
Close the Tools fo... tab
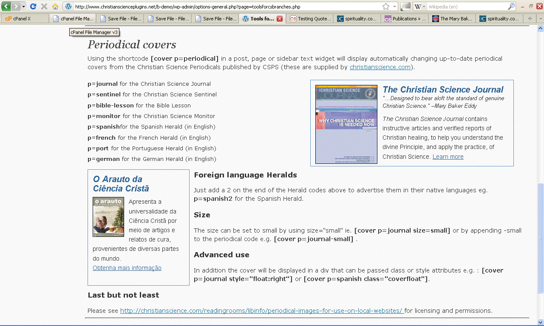coord(280,19)
